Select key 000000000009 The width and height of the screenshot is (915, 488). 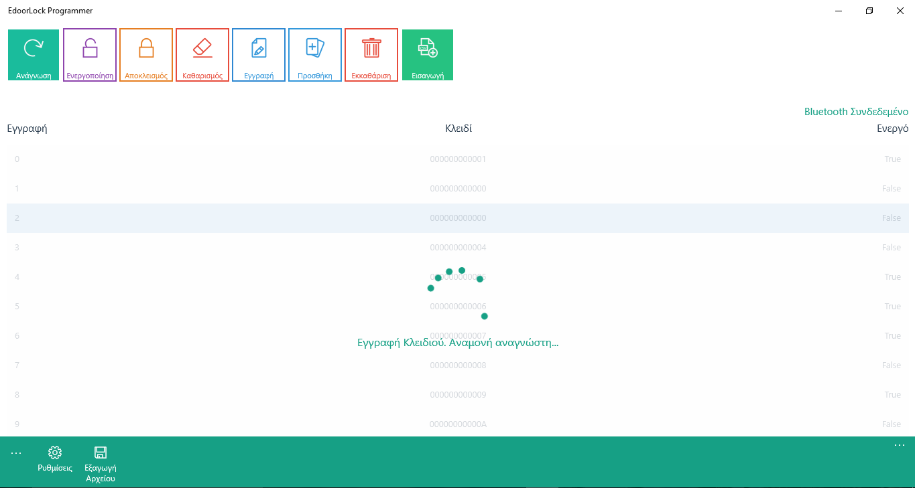pos(458,395)
